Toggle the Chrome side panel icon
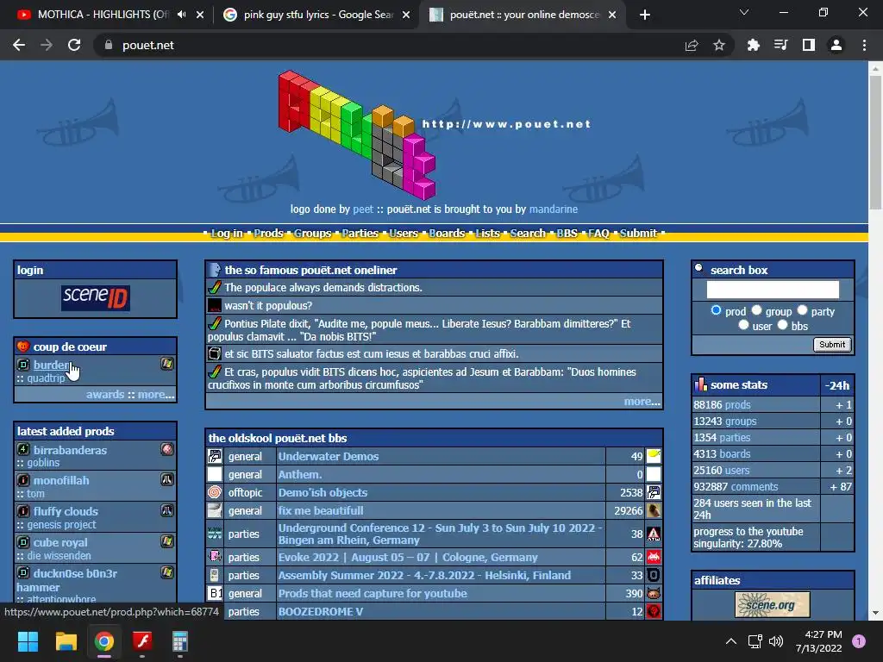Image resolution: width=883 pixels, height=662 pixels. point(809,45)
